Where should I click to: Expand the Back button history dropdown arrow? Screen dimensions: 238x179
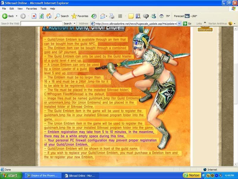tap(17, 16)
